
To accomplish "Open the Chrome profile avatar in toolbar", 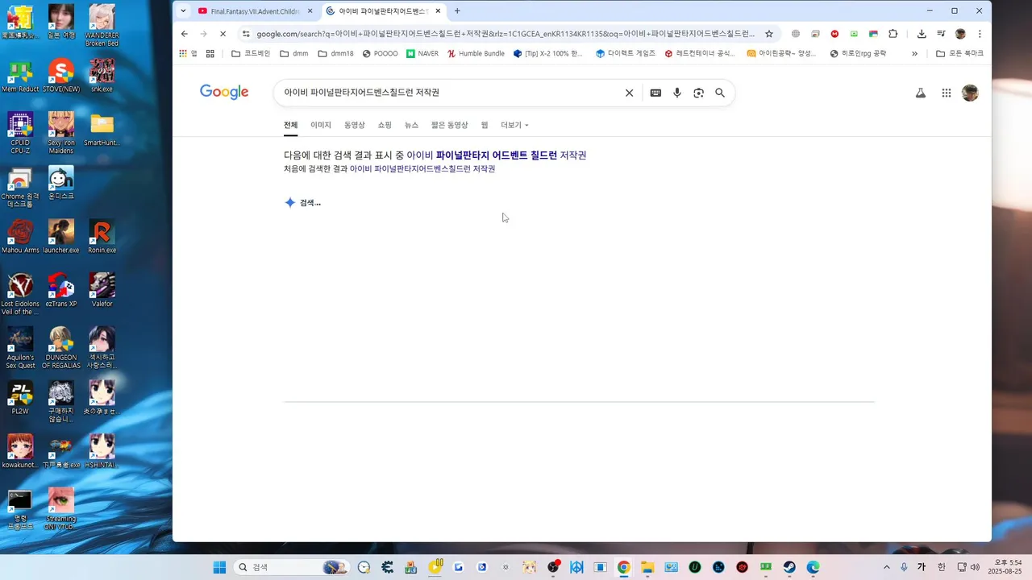I will [x=960, y=34].
